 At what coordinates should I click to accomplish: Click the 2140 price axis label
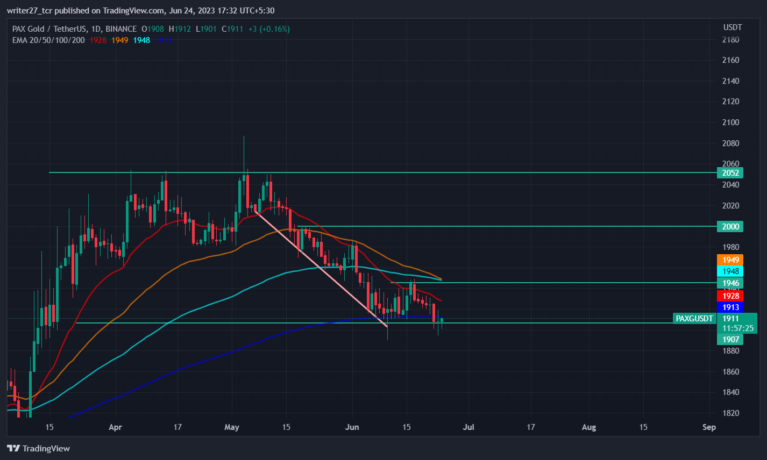click(x=730, y=81)
